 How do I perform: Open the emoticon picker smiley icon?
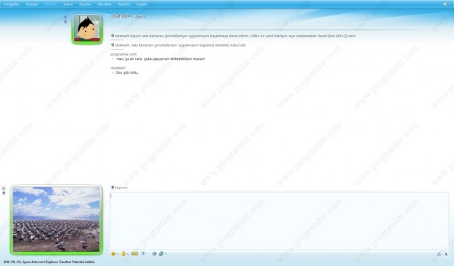tap(113, 254)
